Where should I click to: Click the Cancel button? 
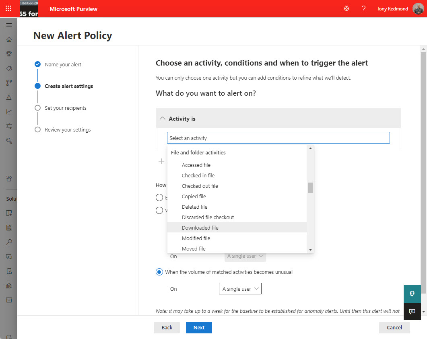(x=394, y=327)
